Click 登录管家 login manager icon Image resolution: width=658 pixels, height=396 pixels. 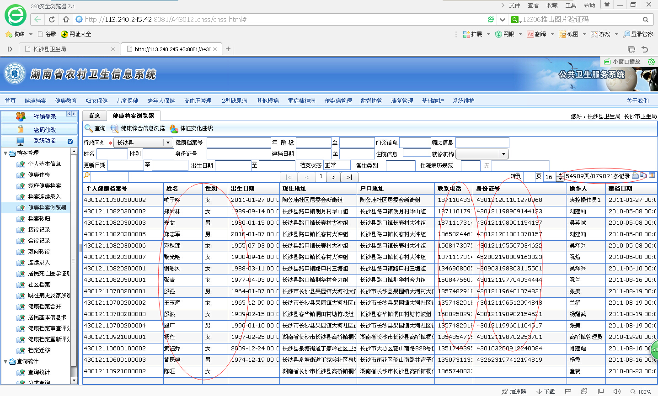[x=626, y=34]
